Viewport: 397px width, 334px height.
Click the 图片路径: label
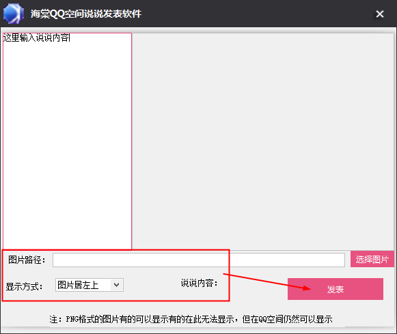[27, 260]
